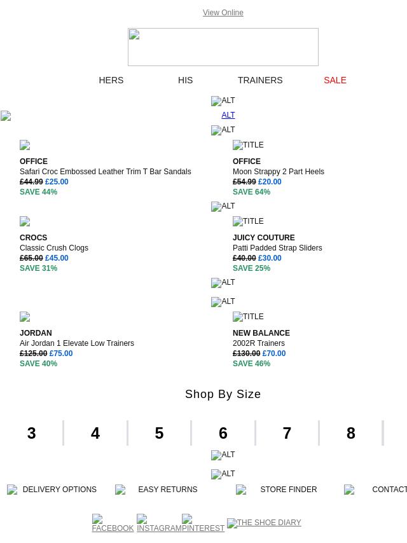Click Safari Croc T Bar Sandals title
Screen dimensions: 407x543
106,172
